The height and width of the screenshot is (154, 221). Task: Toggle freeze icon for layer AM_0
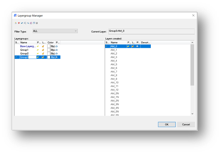pos(128,46)
